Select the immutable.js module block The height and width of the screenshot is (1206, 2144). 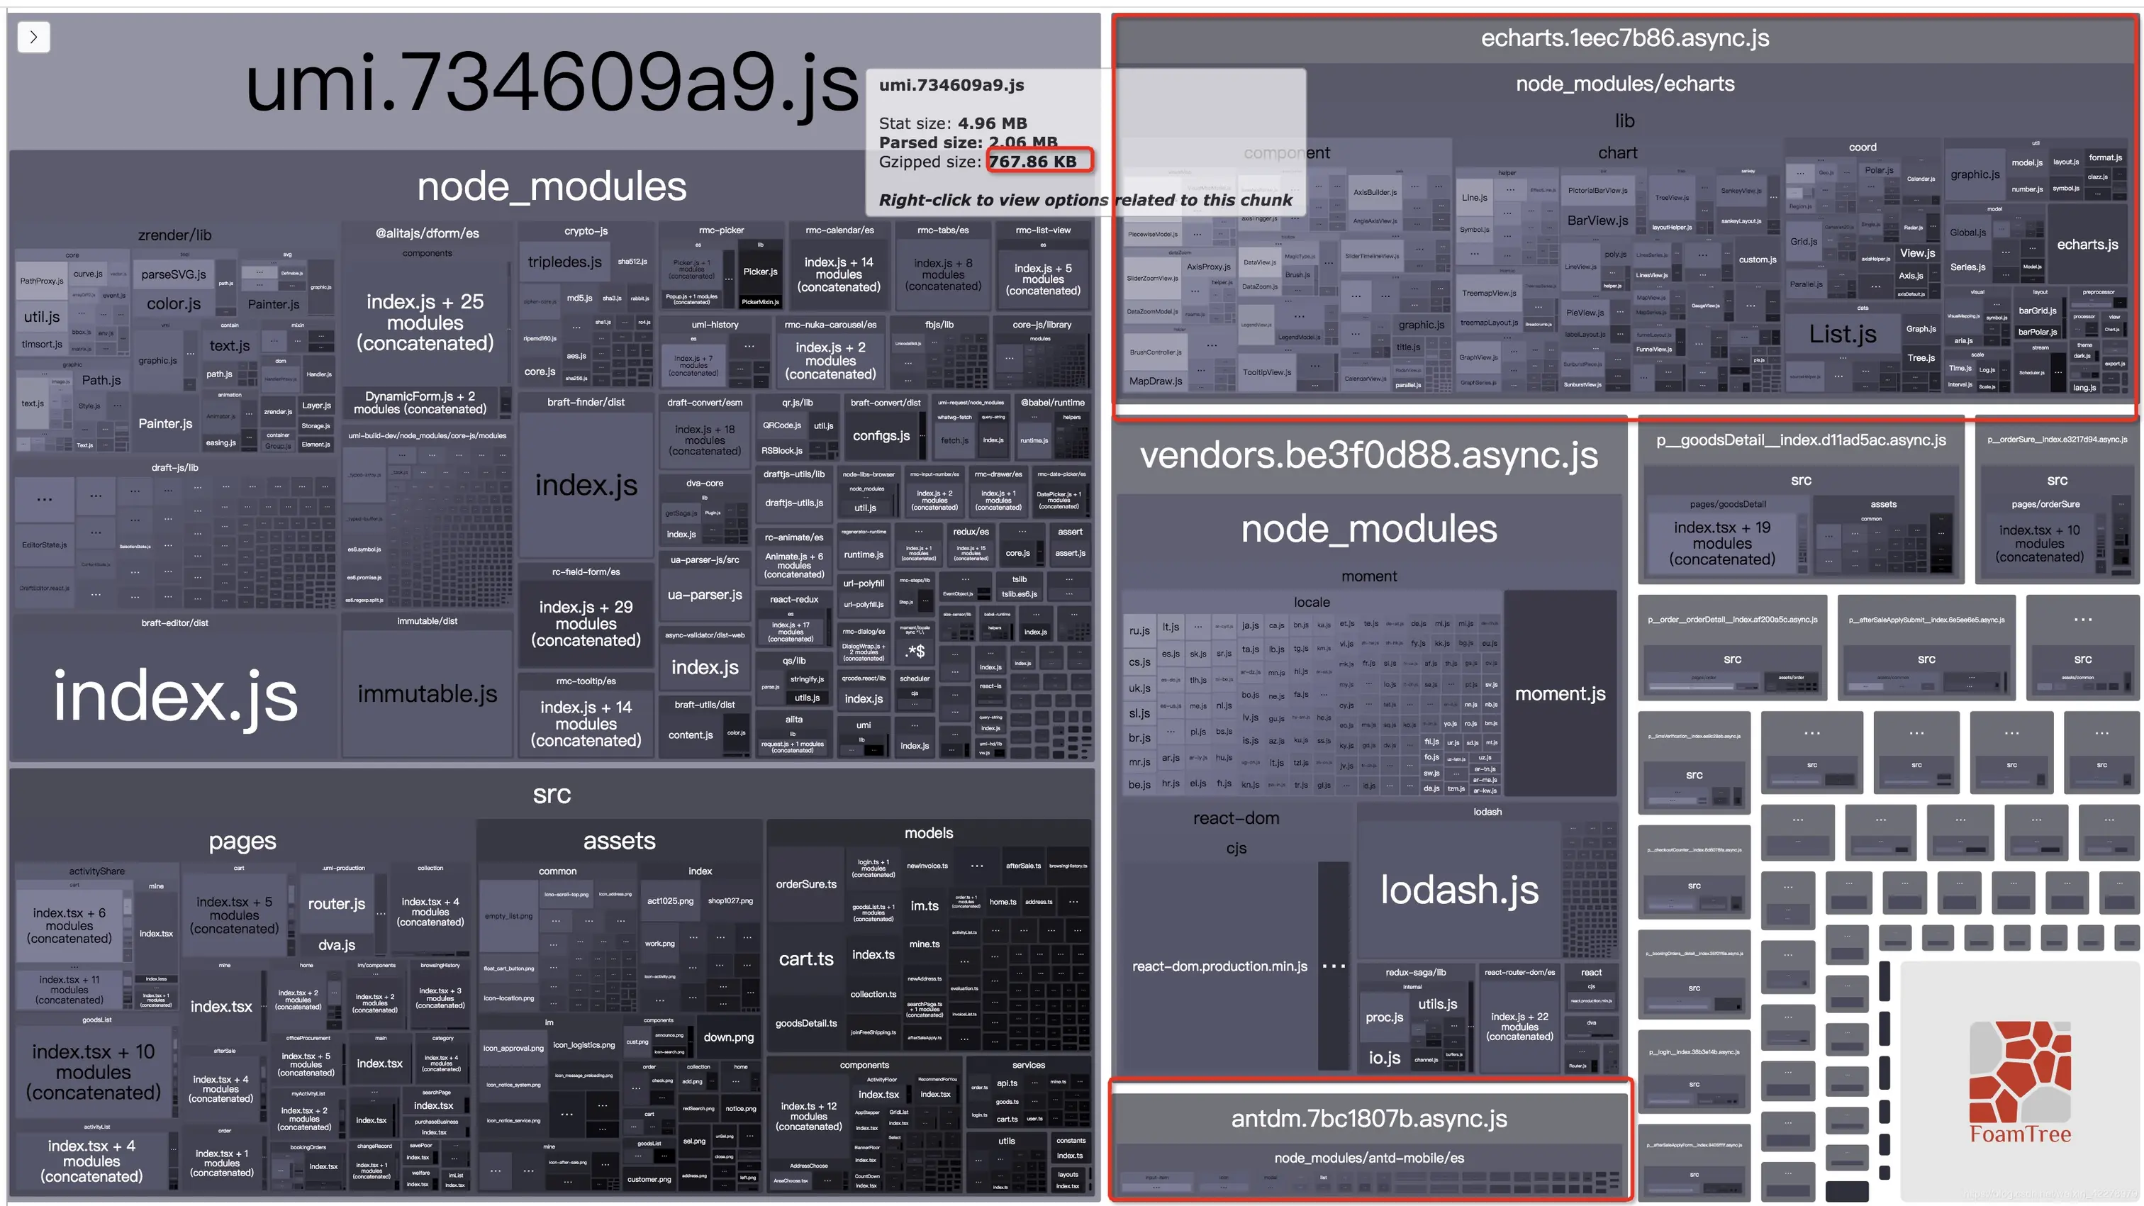click(x=427, y=693)
